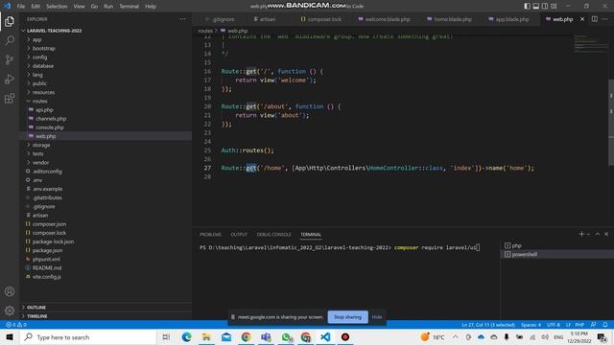Click Stop sharing button

click(x=347, y=317)
